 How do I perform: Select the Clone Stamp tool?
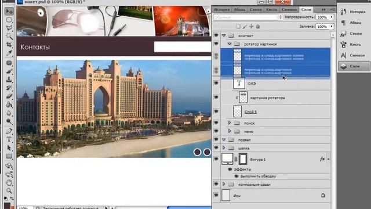[x=9, y=80]
